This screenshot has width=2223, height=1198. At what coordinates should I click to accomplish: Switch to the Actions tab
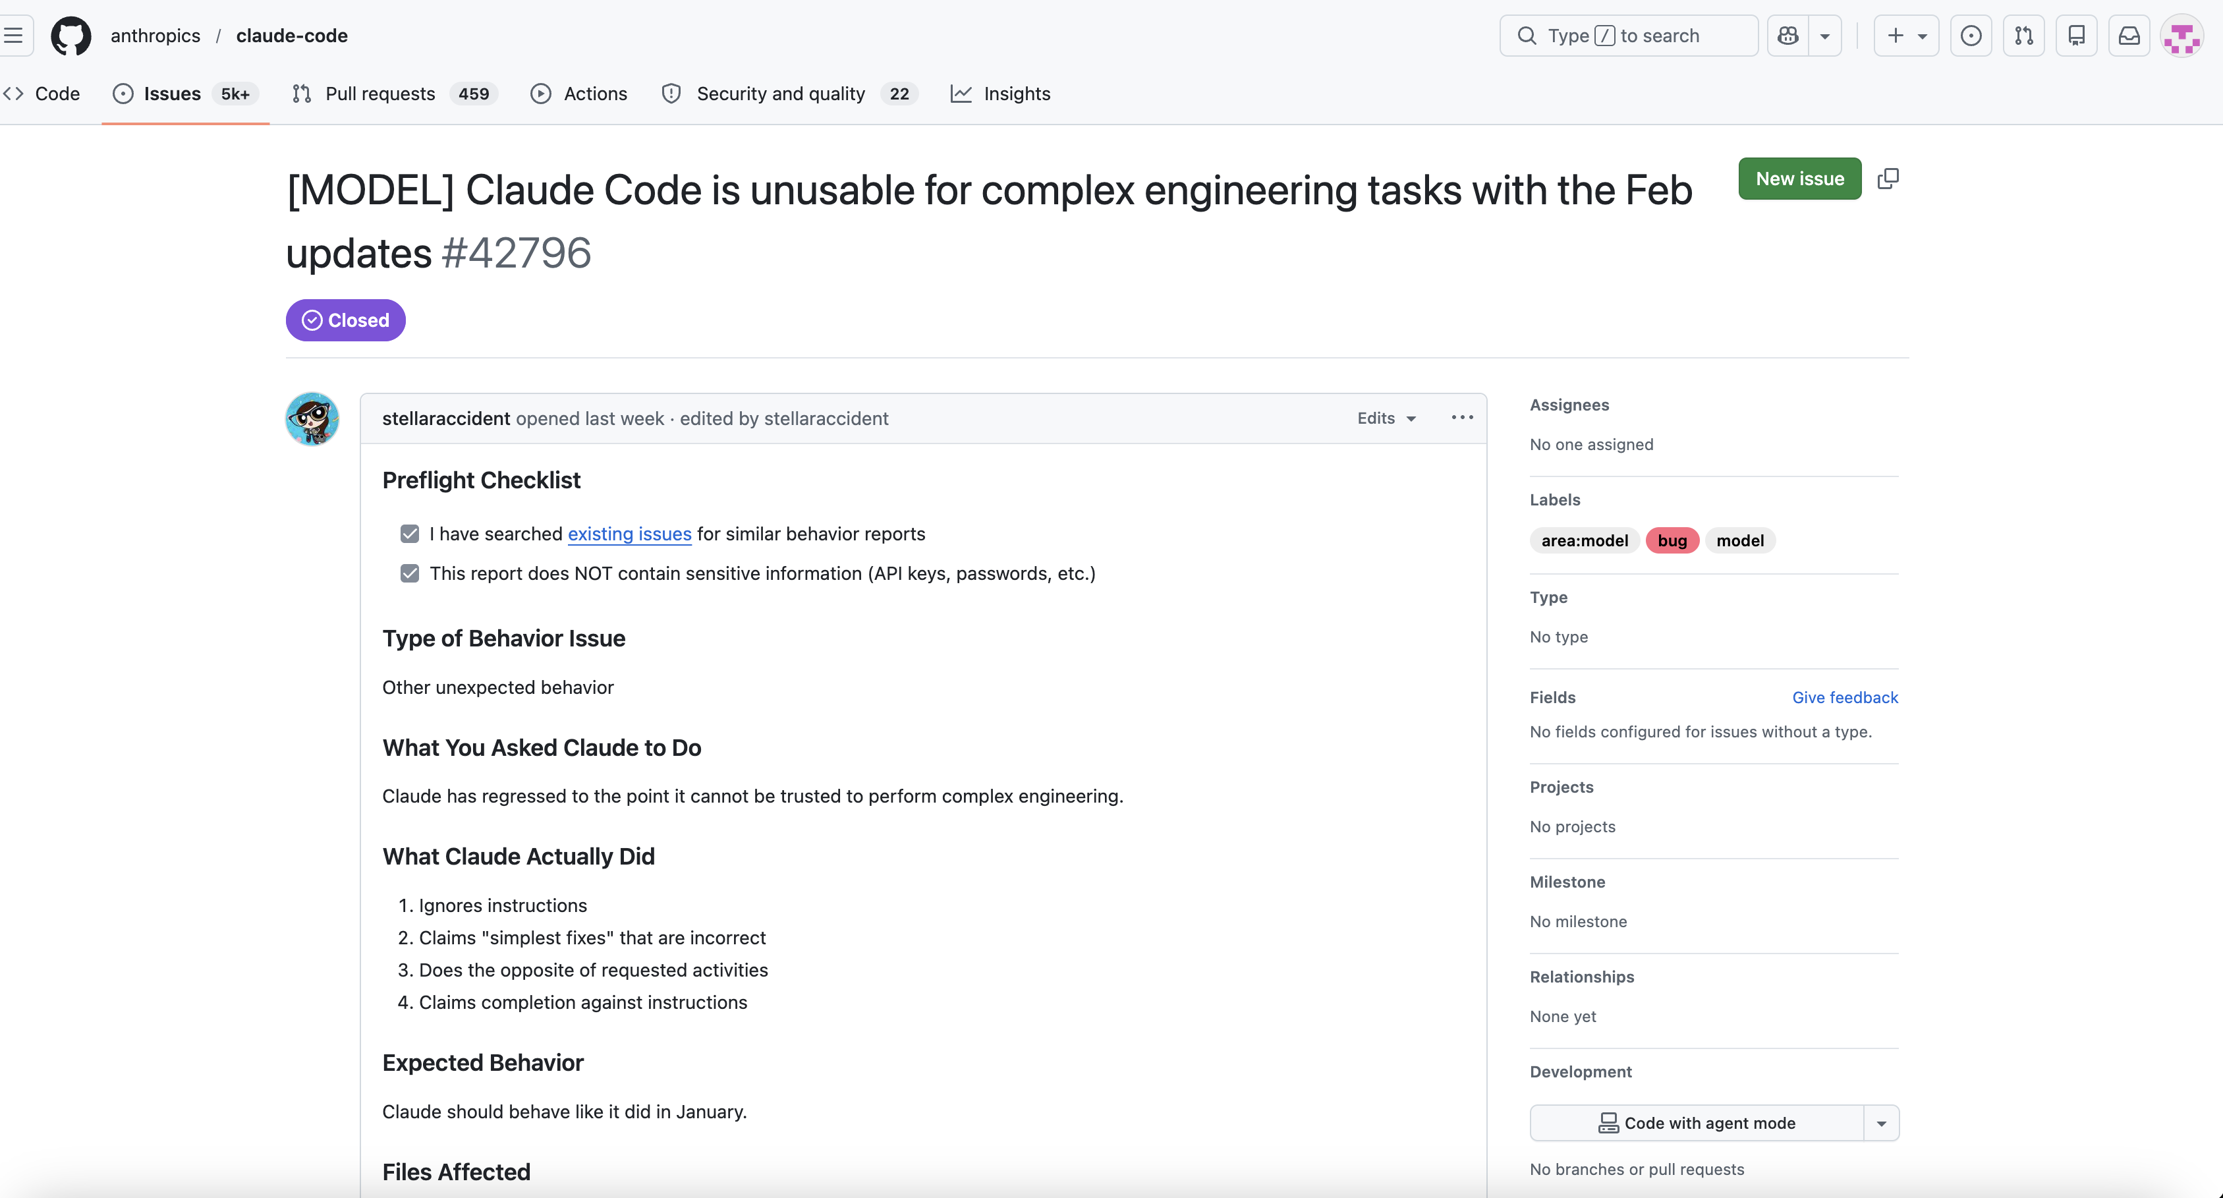[596, 93]
